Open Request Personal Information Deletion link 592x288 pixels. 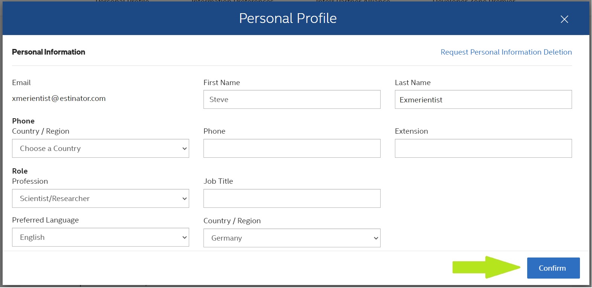point(506,52)
